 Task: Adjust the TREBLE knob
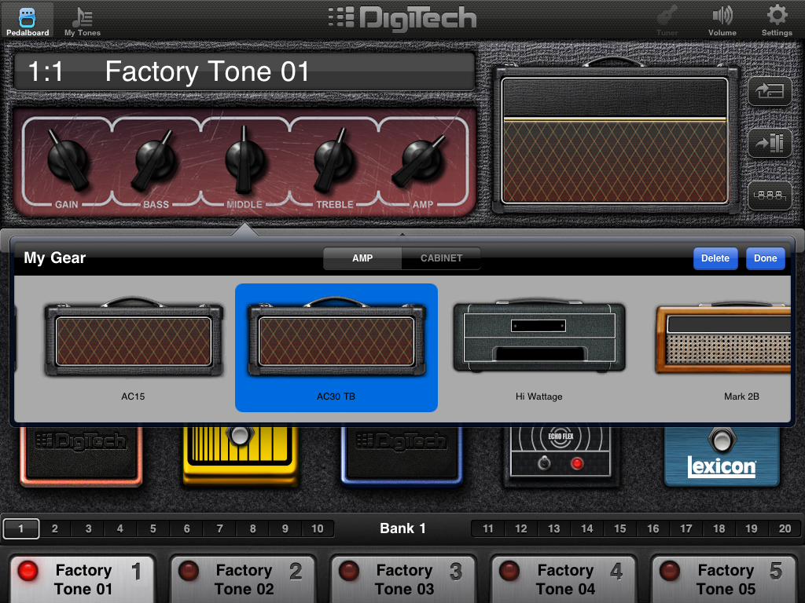point(333,159)
